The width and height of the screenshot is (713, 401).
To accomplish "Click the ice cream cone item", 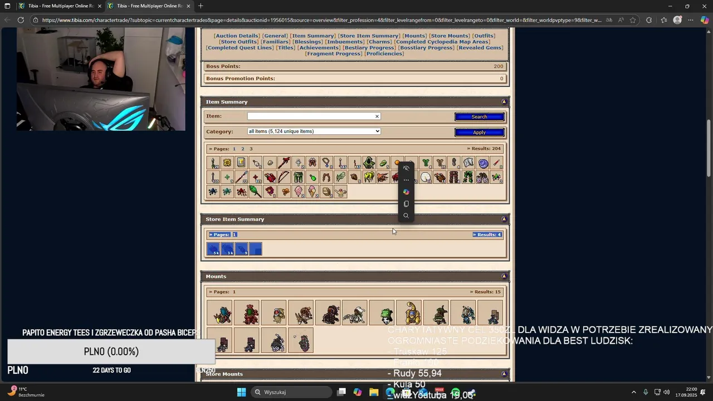I will [312, 192].
